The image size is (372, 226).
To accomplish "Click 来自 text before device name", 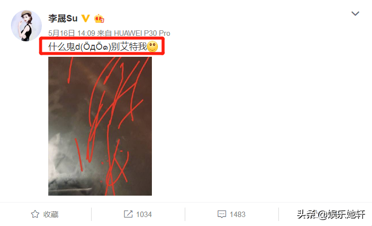I will [x=105, y=33].
